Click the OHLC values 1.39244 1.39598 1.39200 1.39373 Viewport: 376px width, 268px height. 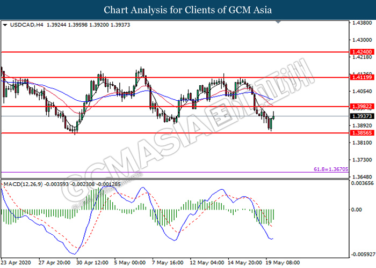coord(88,25)
